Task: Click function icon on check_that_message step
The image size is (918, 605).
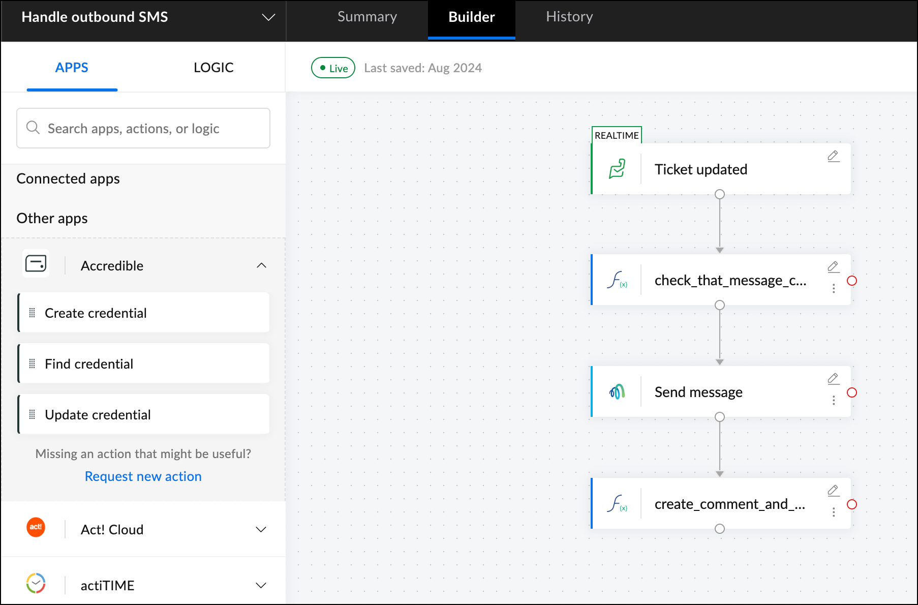Action: [617, 280]
